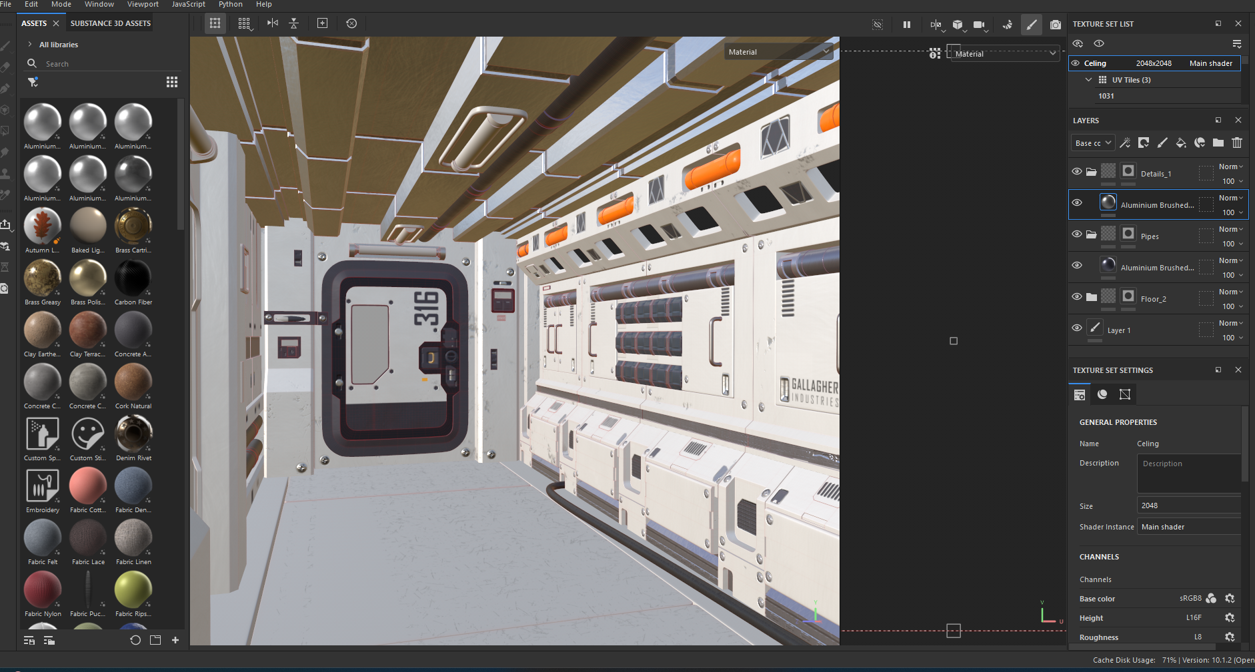The image size is (1255, 672).
Task: Hide the Floor_2 layer group
Action: (x=1077, y=296)
